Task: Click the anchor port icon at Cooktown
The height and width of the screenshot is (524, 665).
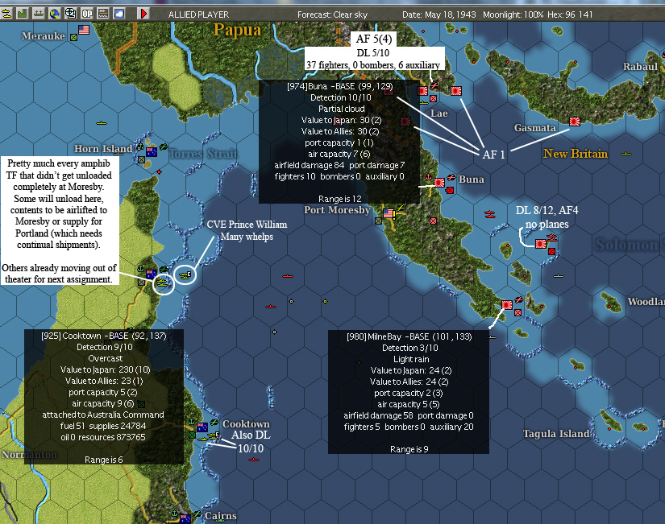Action: 191,422
